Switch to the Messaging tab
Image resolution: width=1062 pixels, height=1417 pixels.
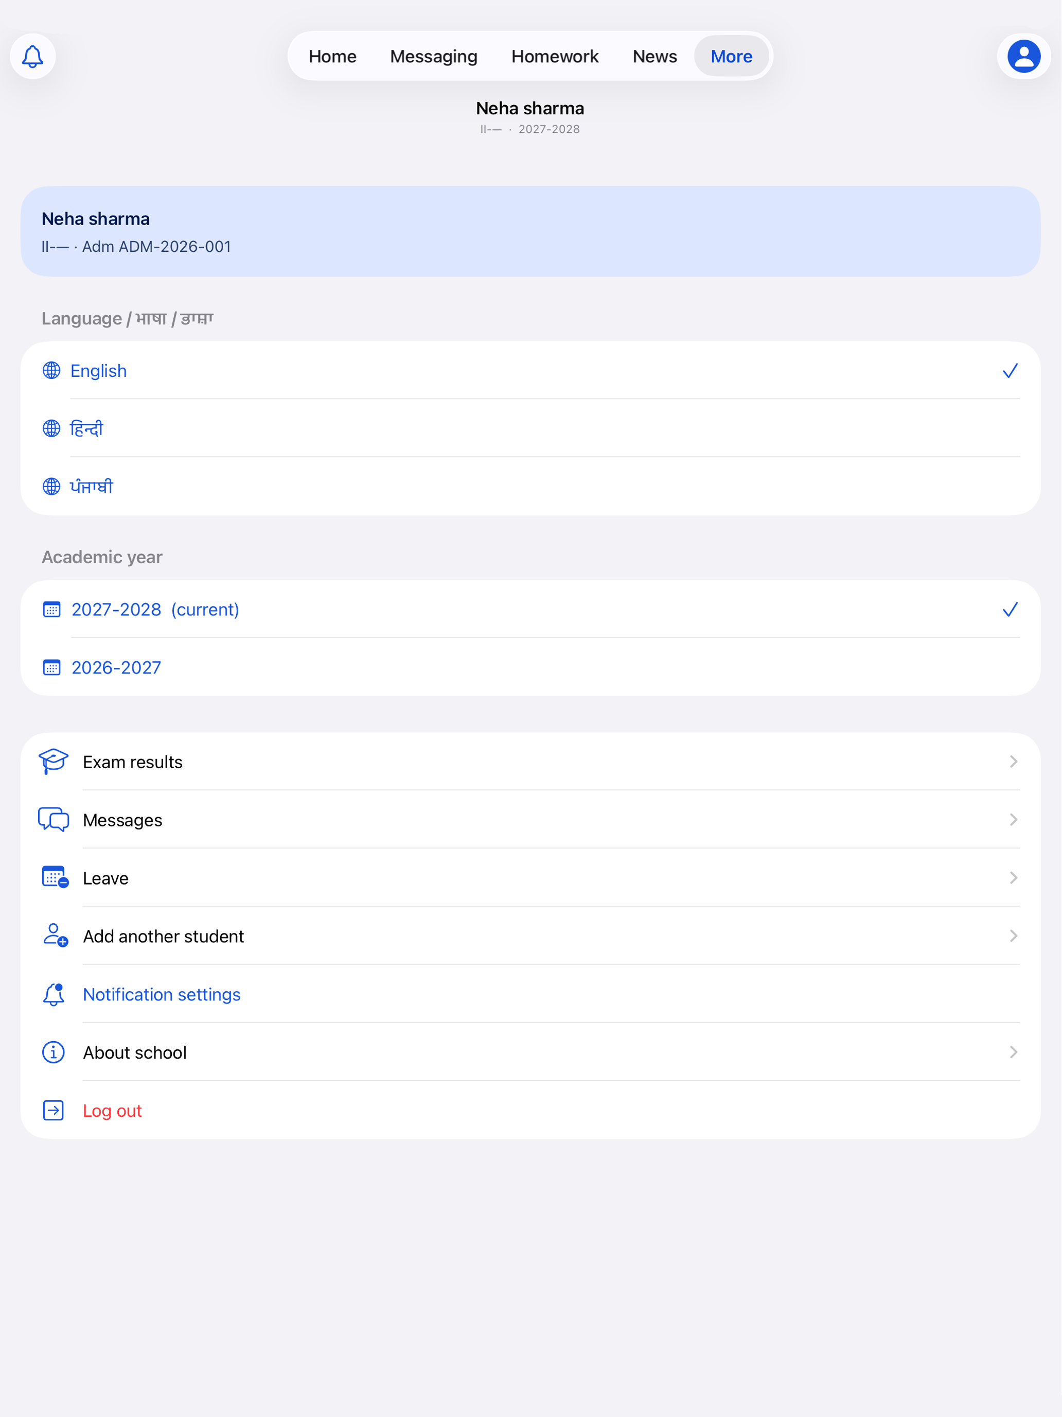(x=433, y=56)
